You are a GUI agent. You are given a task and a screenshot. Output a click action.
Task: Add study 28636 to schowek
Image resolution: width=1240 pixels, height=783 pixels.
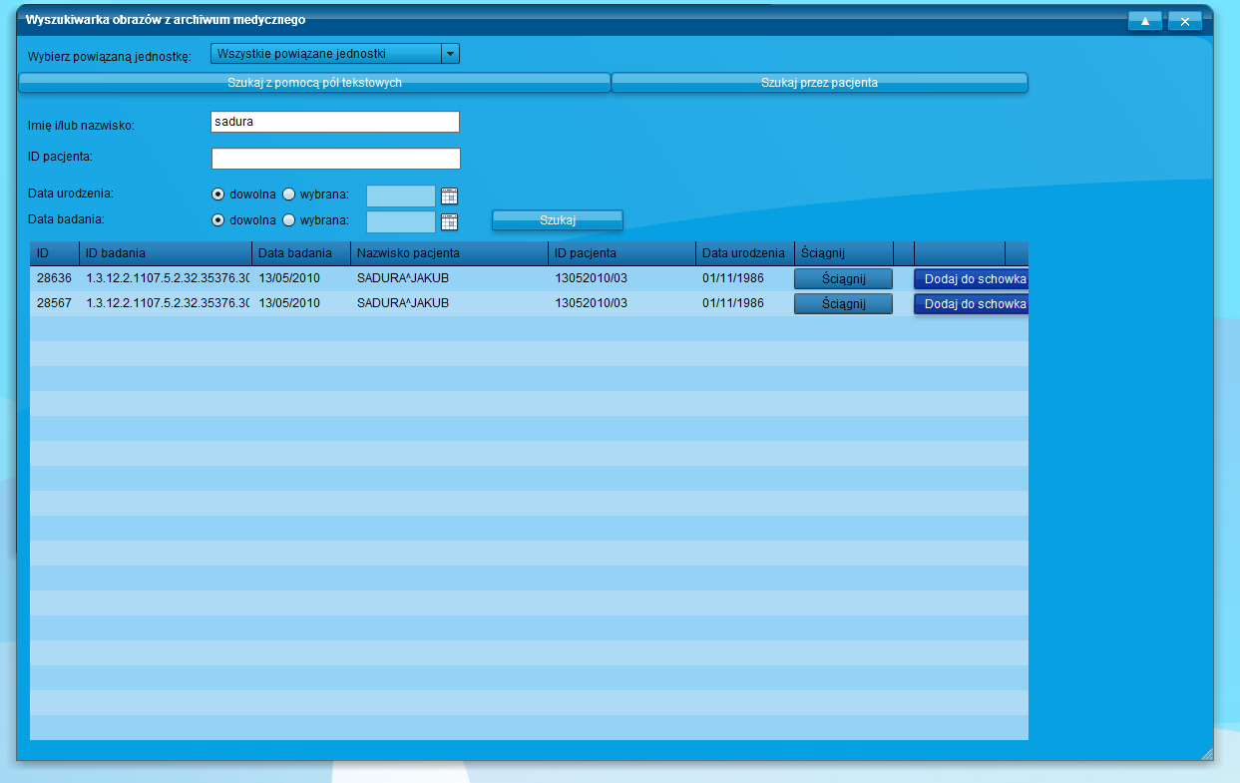point(971,278)
